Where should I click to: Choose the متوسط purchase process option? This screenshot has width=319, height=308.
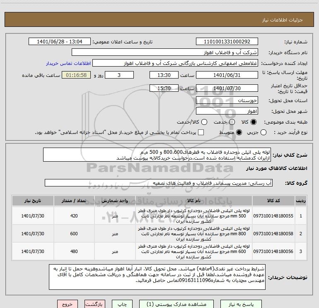pyautogui.click(x=239, y=132)
